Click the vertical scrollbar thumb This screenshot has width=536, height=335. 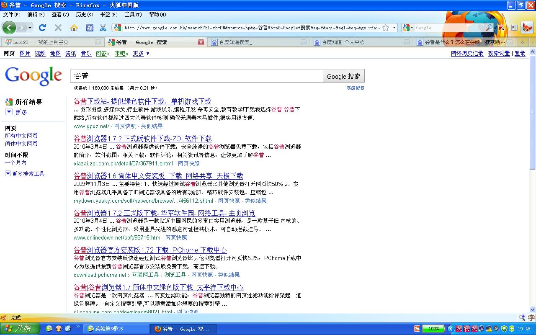pos(532,113)
